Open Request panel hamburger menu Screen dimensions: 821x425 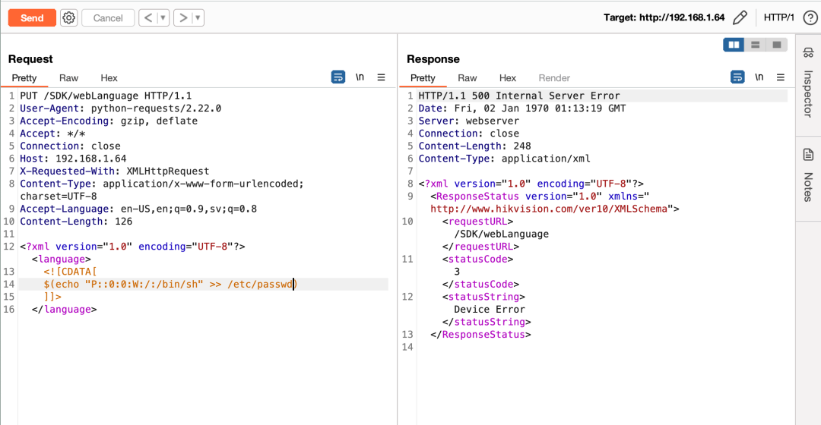click(381, 77)
